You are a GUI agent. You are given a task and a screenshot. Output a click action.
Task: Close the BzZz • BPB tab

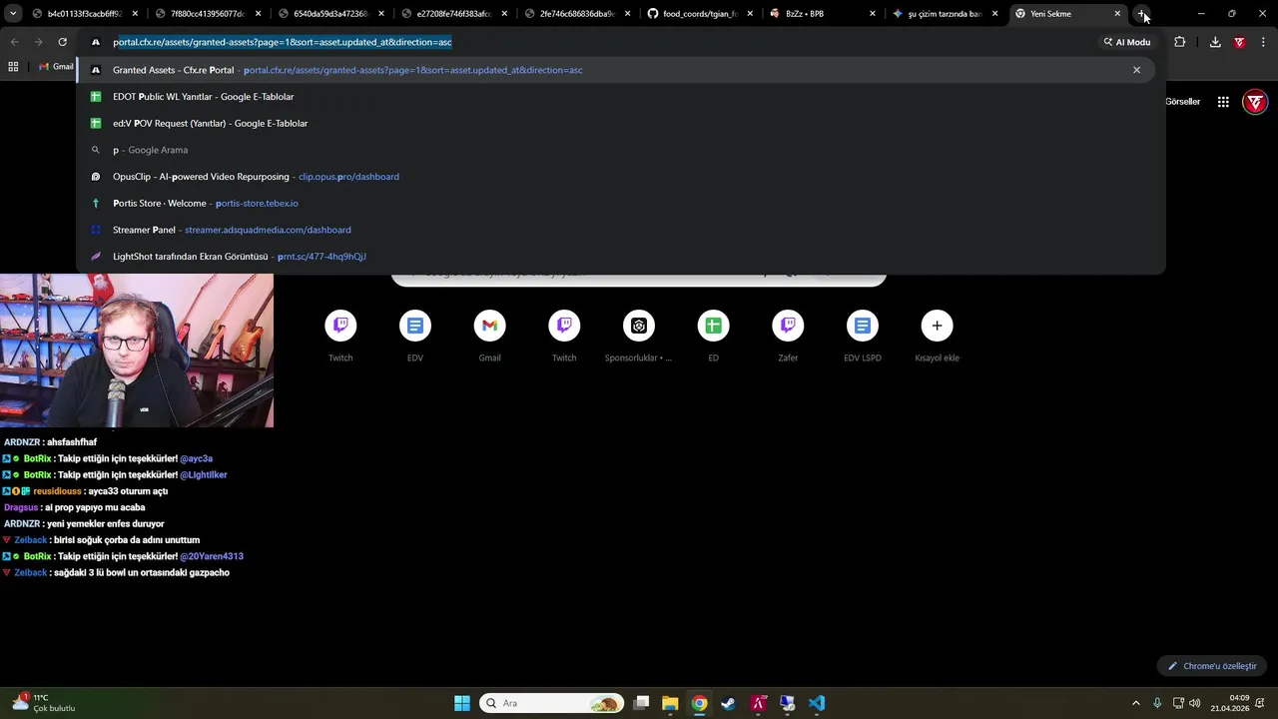tap(872, 14)
